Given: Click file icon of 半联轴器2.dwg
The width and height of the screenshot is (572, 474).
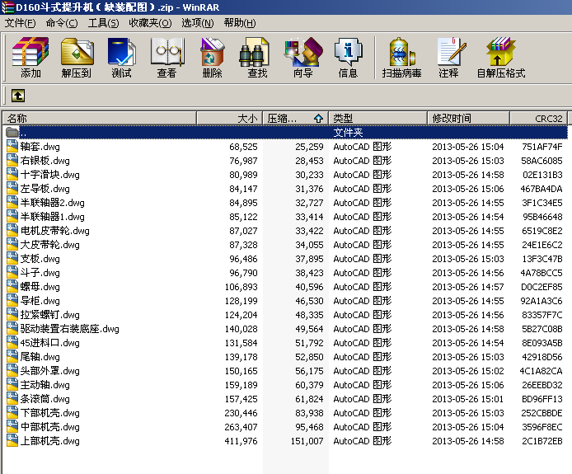Looking at the screenshot, I should tap(12, 202).
